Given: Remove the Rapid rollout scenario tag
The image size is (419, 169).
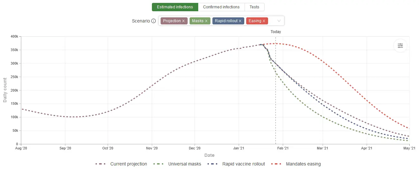Looking at the screenshot, I should [x=240, y=21].
